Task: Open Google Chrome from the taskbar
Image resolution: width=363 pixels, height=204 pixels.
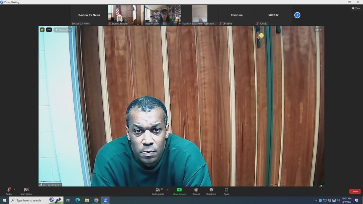Action: point(96,200)
